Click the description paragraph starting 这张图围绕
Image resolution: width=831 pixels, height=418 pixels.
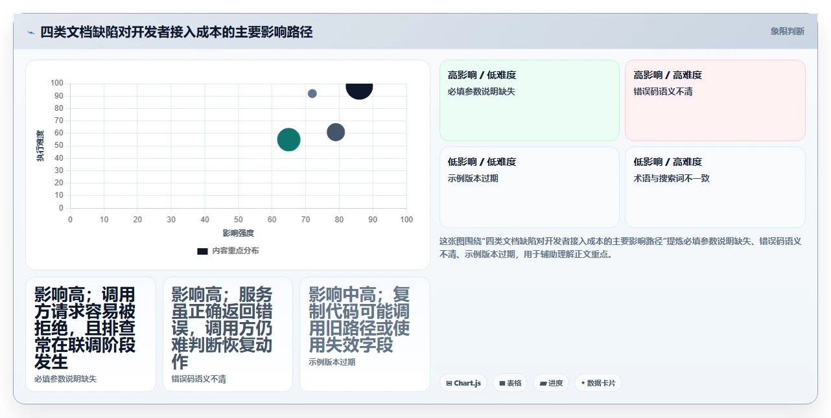coord(621,248)
